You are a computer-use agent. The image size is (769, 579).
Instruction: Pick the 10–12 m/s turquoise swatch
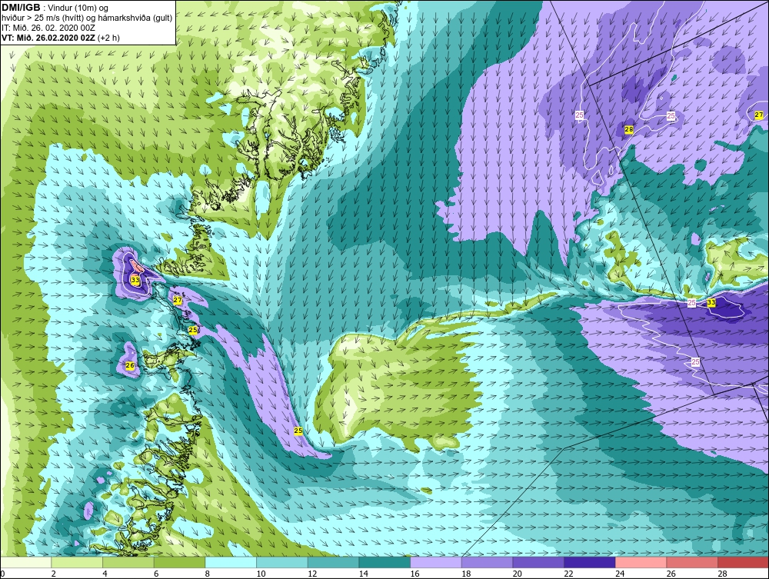[x=281, y=562]
